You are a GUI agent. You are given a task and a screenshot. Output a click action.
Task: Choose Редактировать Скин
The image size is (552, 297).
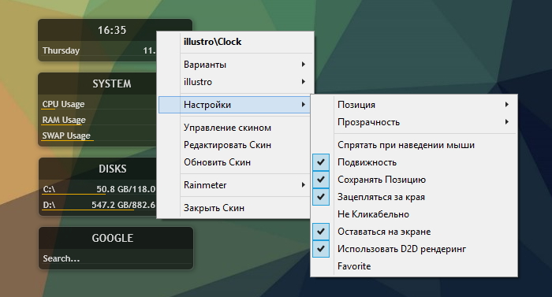coord(235,145)
